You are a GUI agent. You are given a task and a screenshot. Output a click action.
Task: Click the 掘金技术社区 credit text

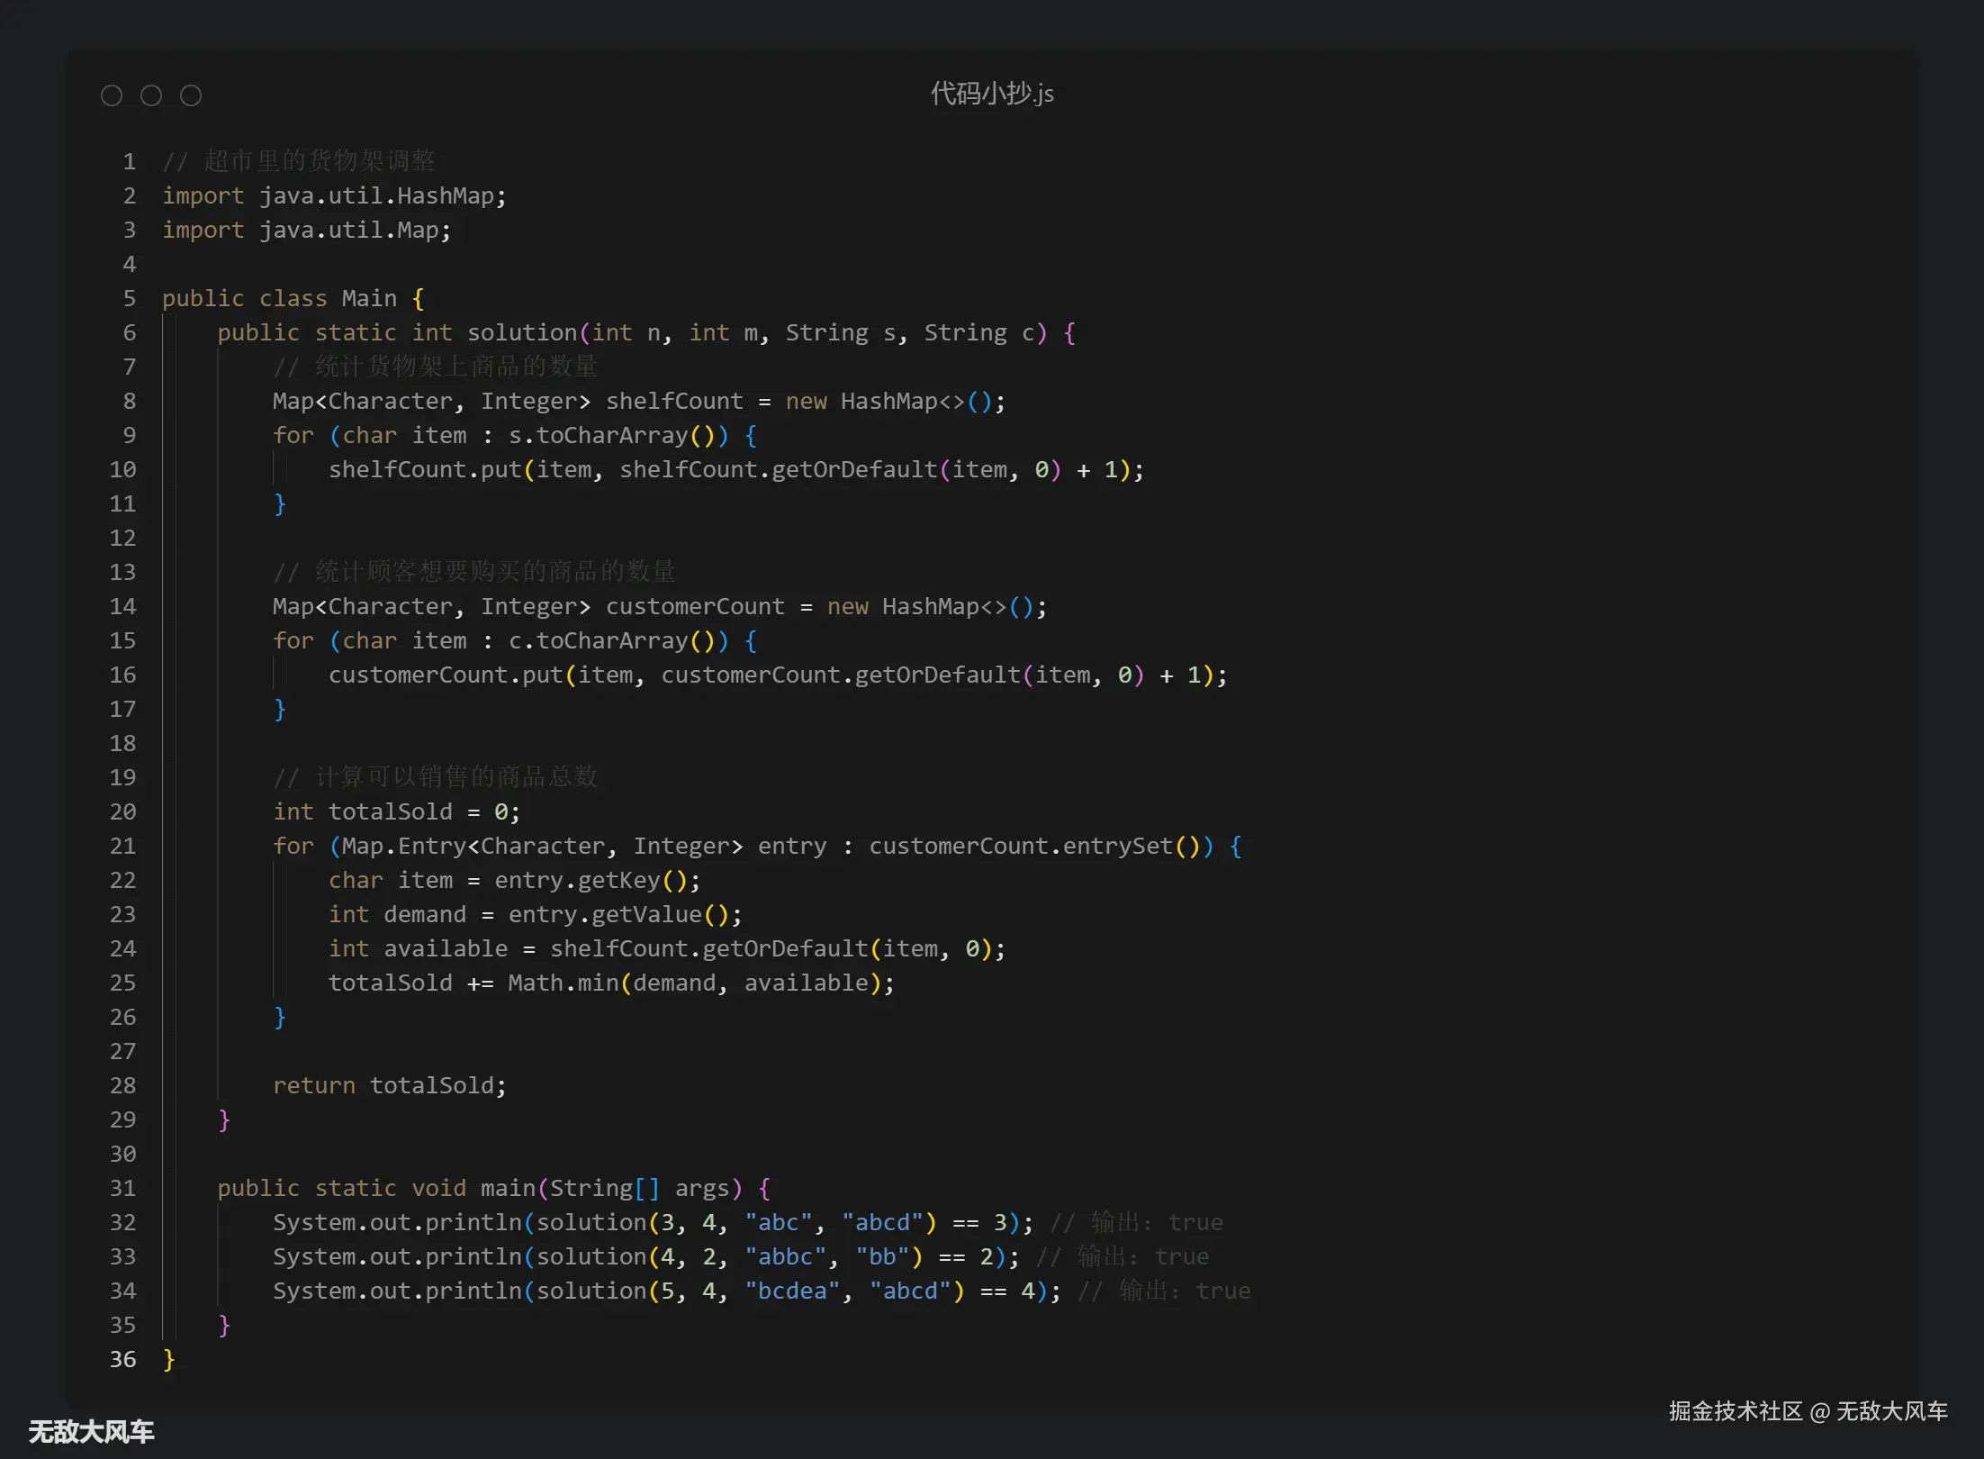[1736, 1411]
